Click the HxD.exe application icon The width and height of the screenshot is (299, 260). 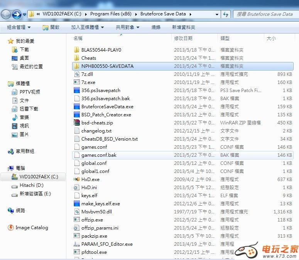(x=76, y=179)
